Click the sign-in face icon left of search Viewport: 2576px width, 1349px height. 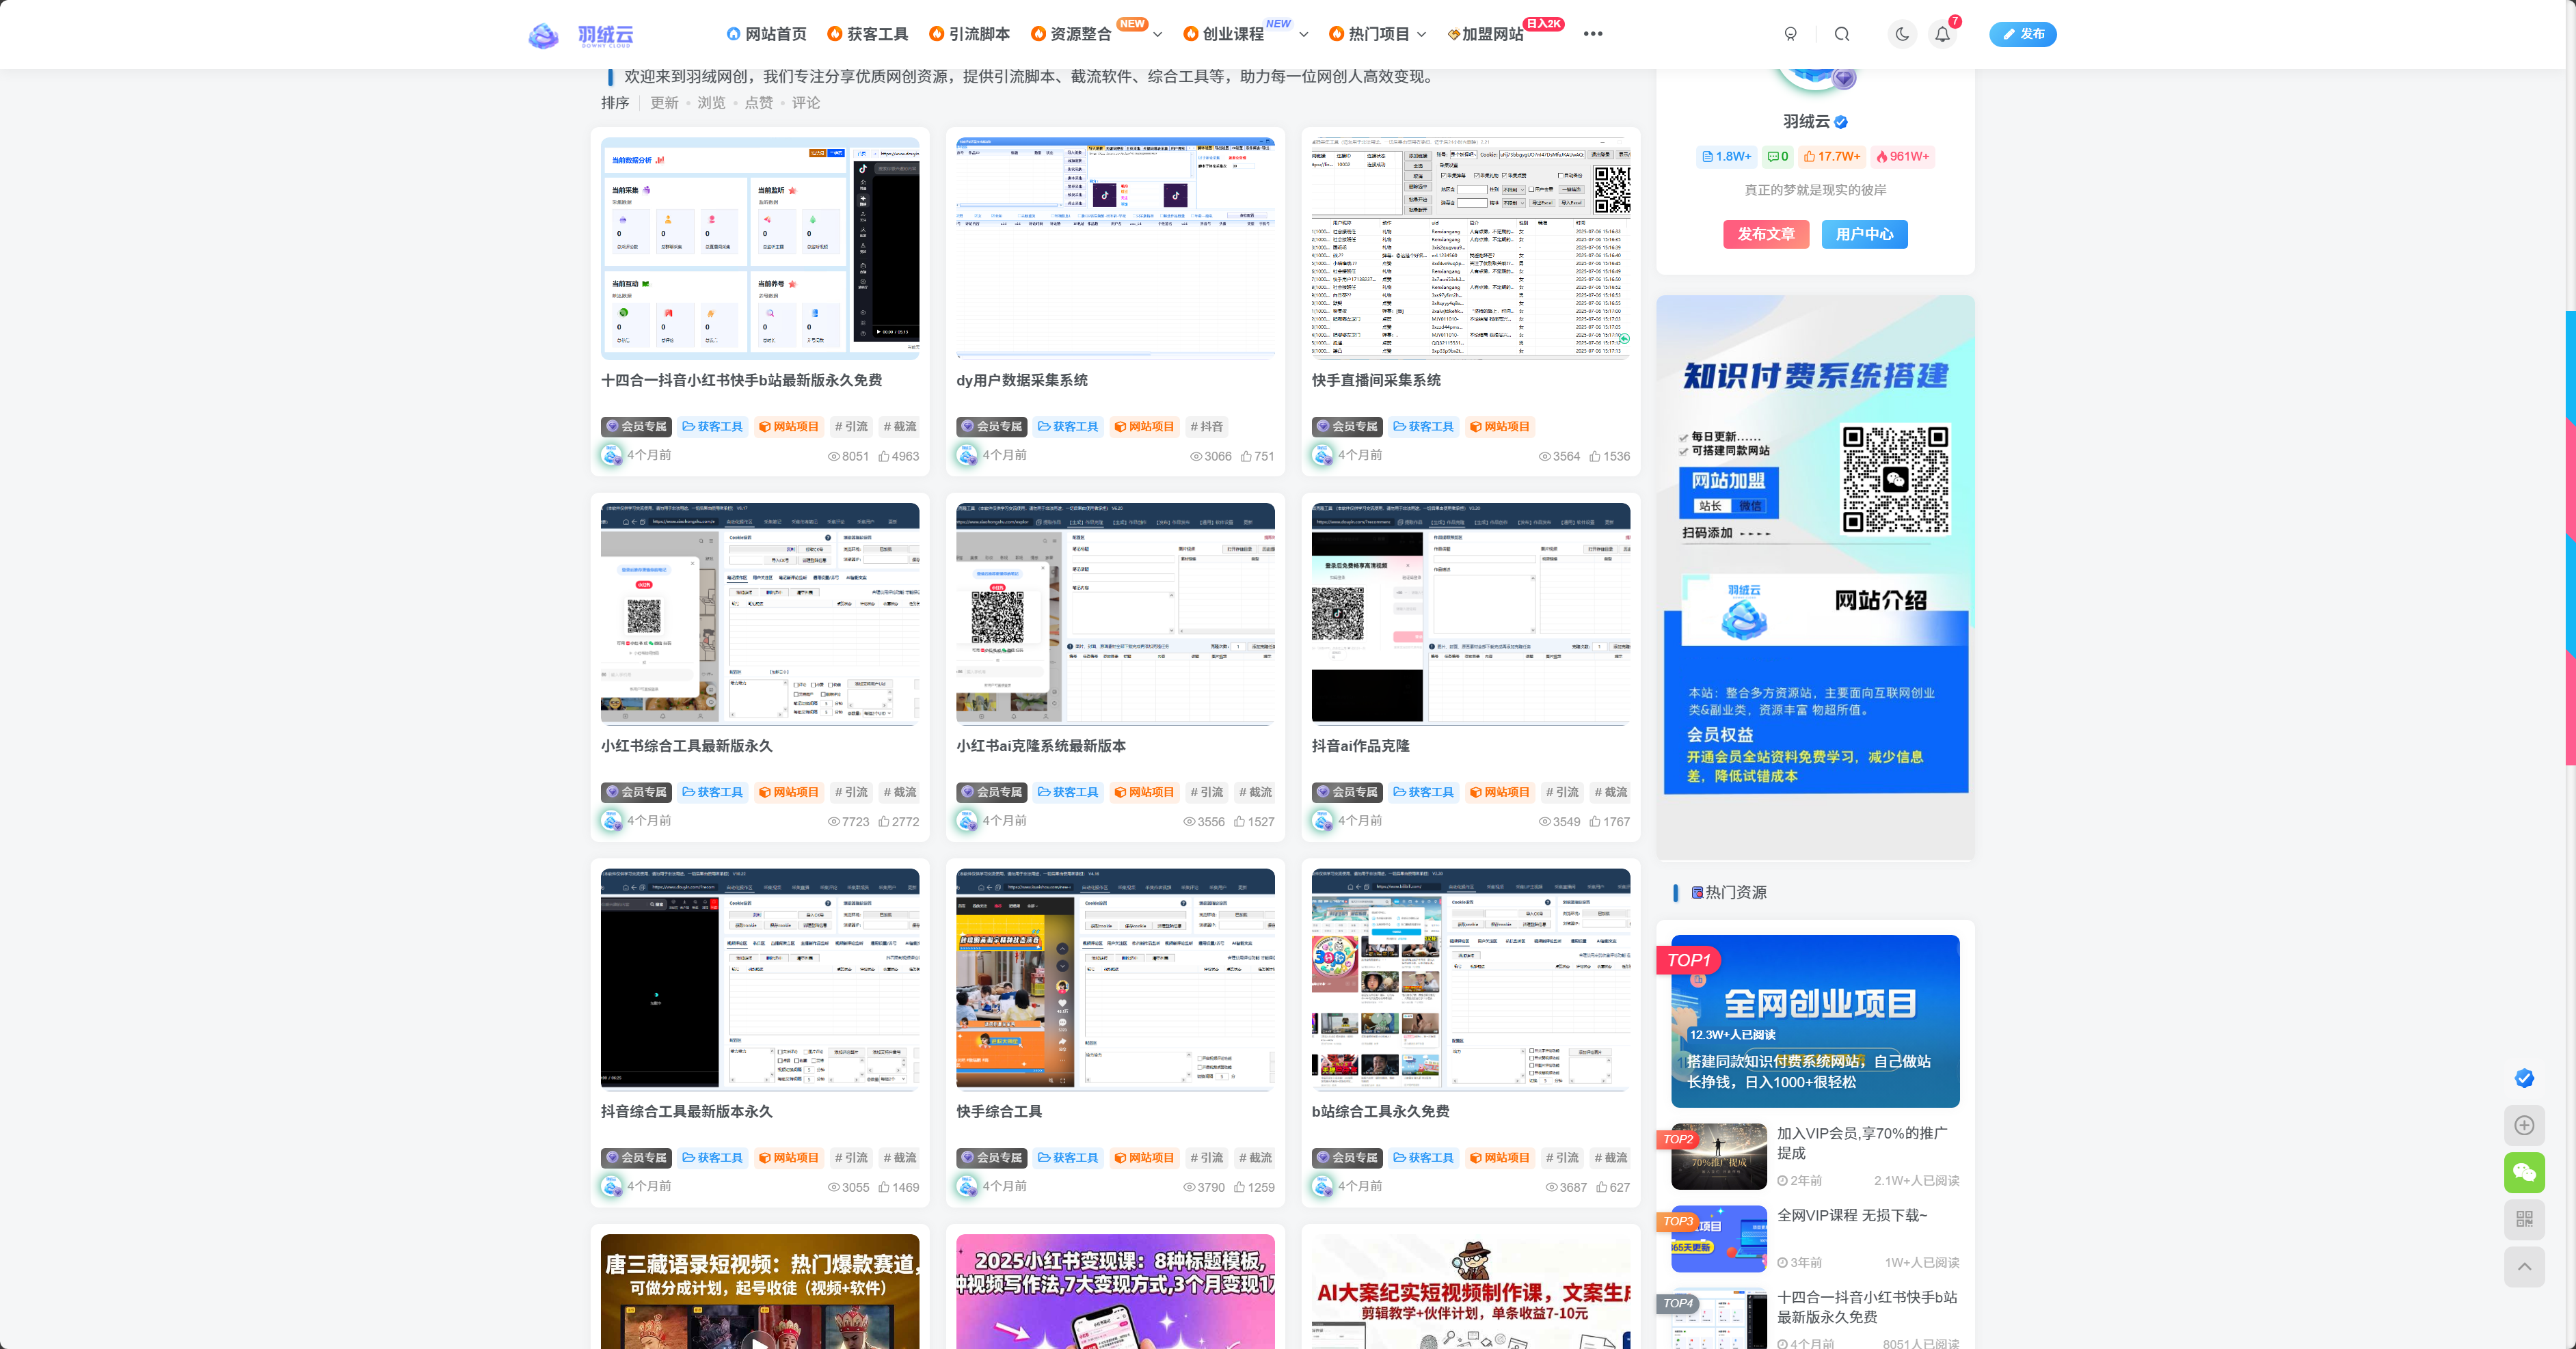(x=1791, y=33)
